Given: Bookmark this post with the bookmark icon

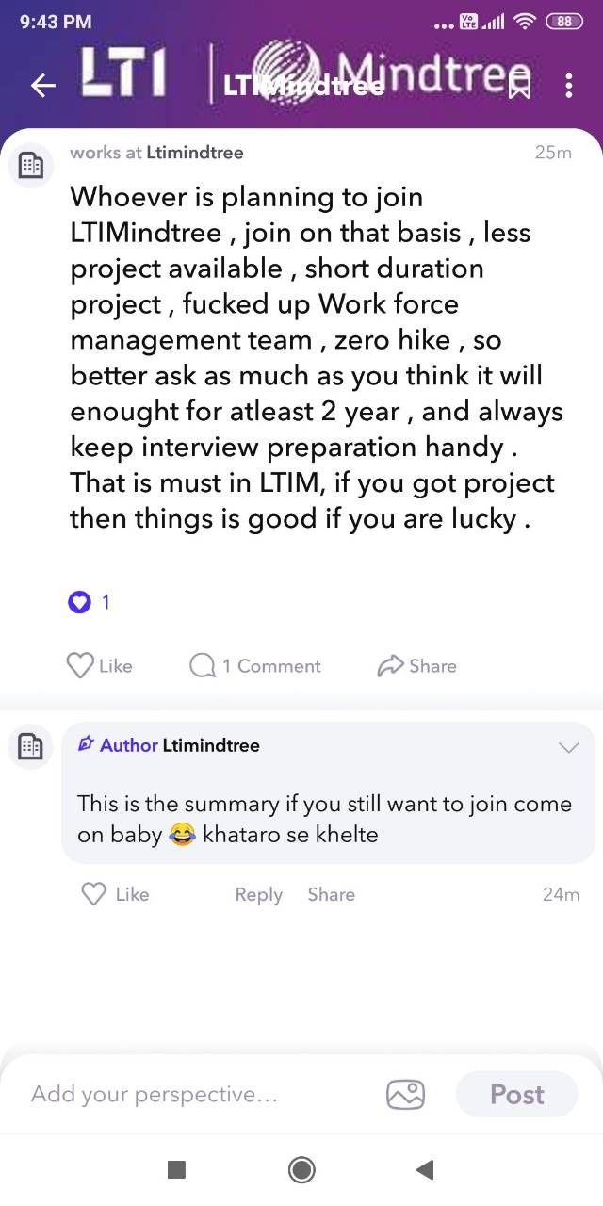Looking at the screenshot, I should (519, 88).
